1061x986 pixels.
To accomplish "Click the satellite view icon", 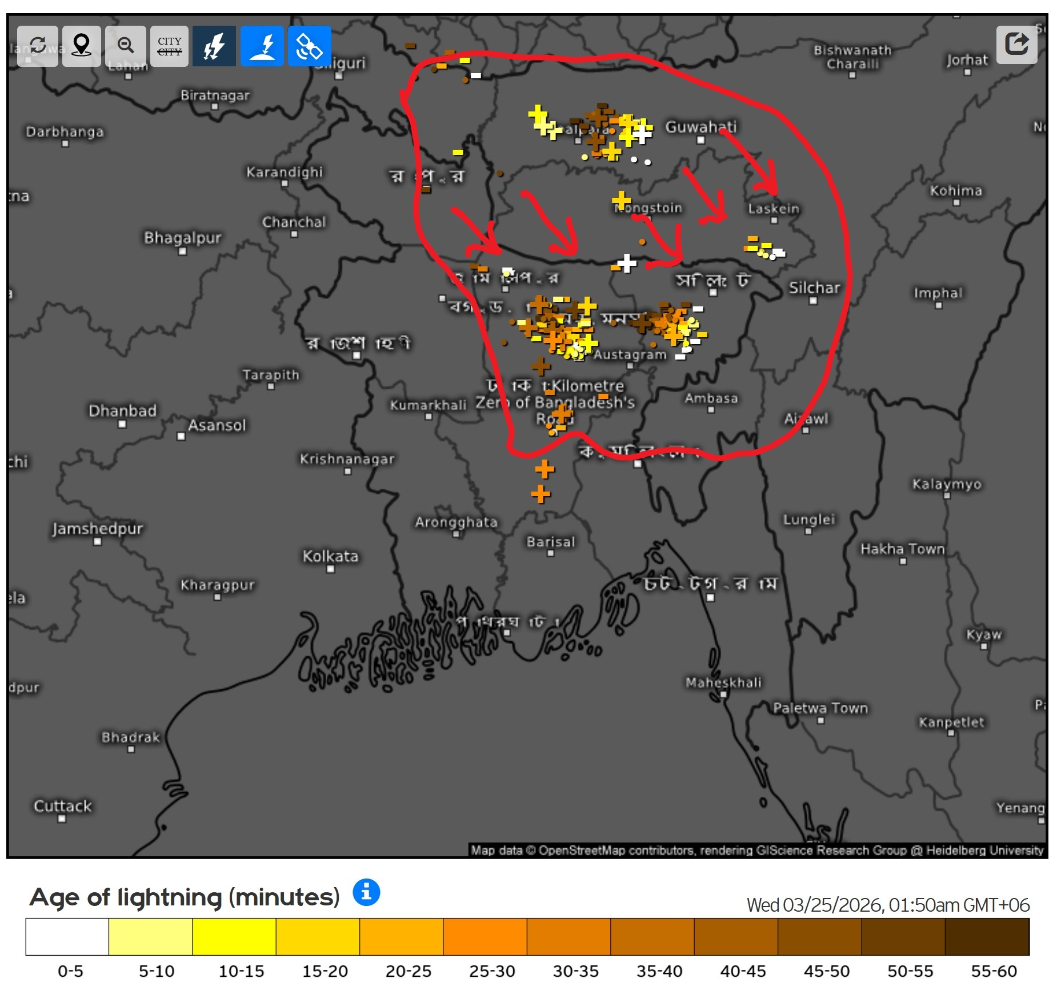I will [309, 46].
